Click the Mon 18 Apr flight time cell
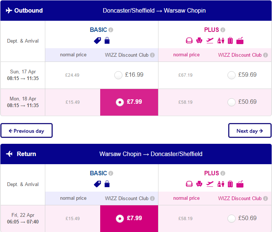Viewport: 272px width, 232px height. tap(23, 102)
